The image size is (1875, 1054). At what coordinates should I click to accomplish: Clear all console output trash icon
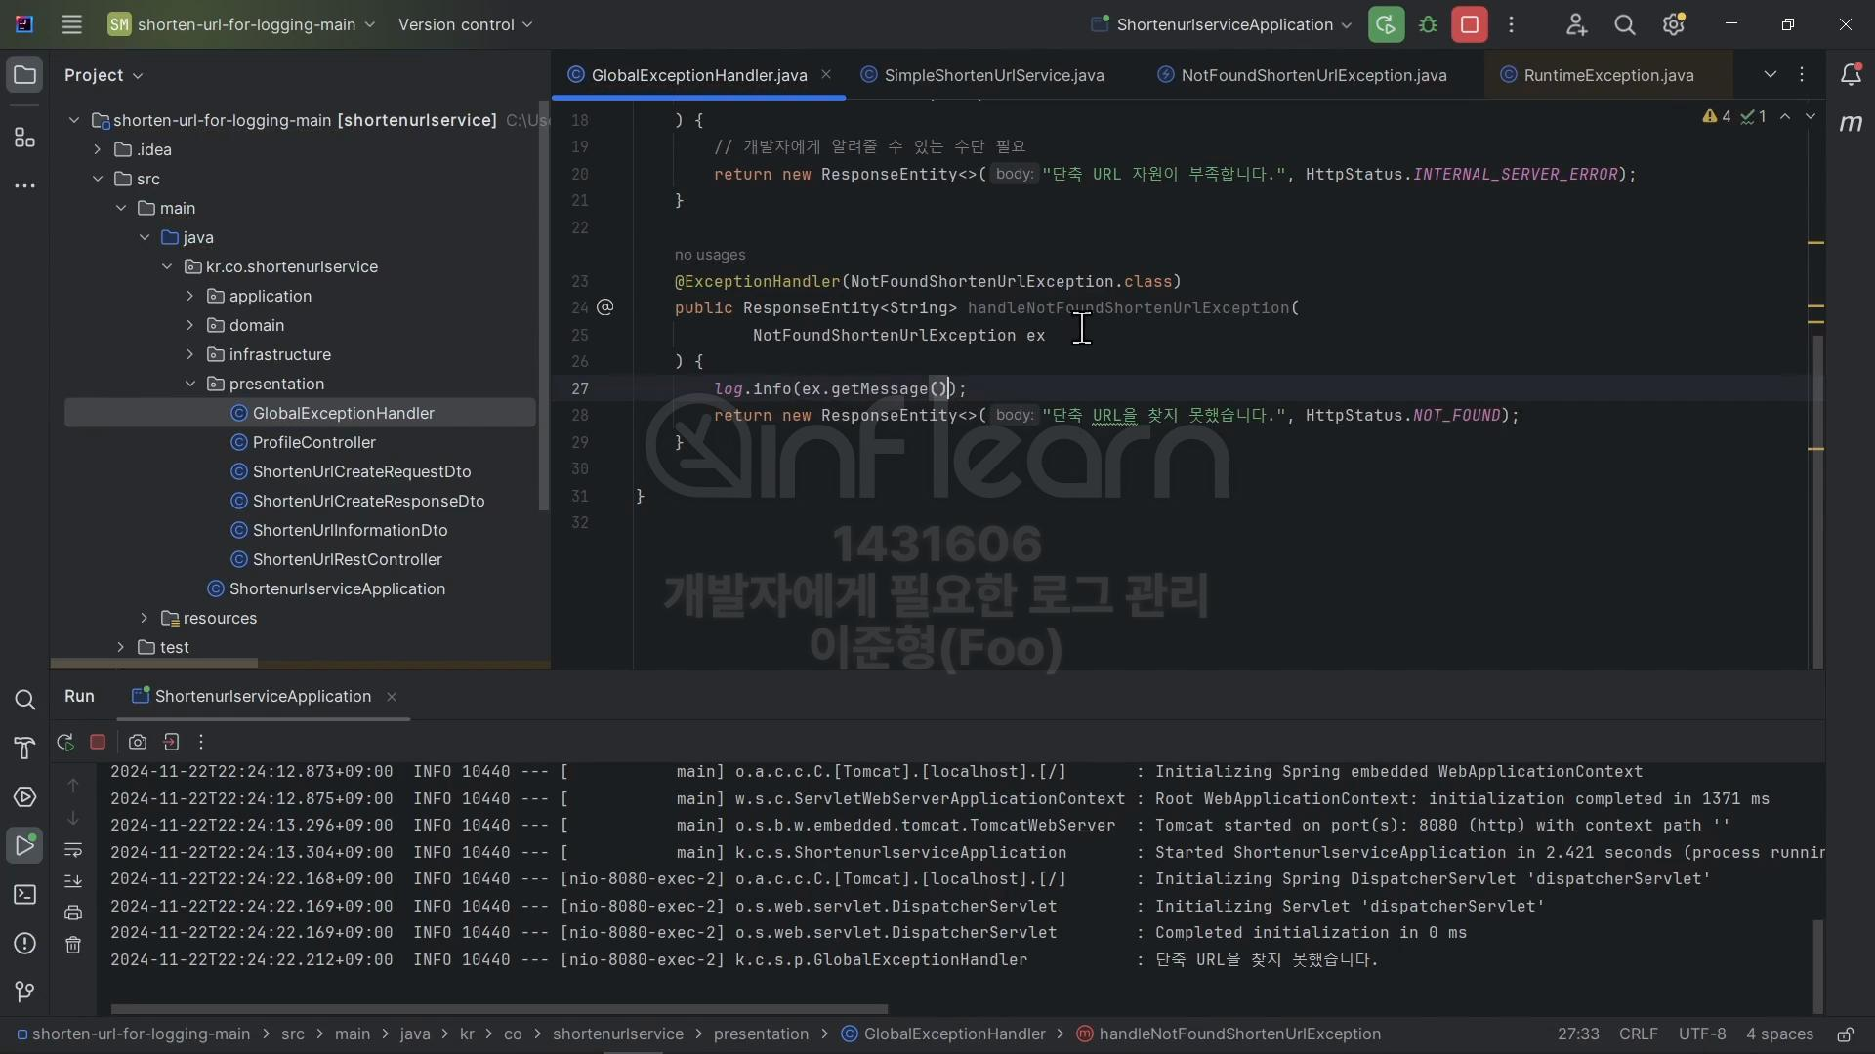click(73, 945)
